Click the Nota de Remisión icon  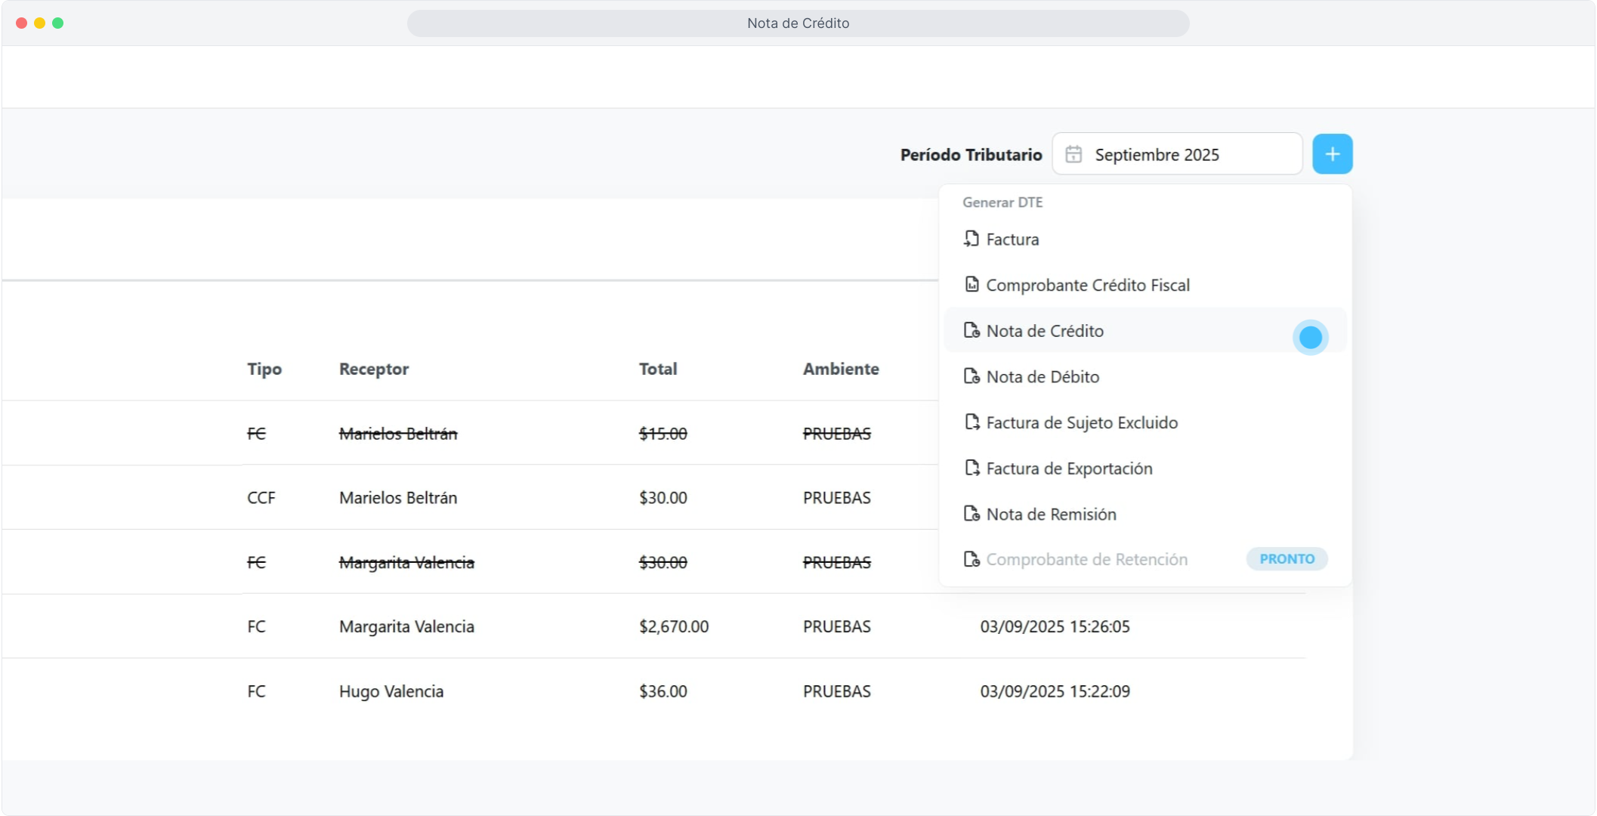[x=971, y=514]
